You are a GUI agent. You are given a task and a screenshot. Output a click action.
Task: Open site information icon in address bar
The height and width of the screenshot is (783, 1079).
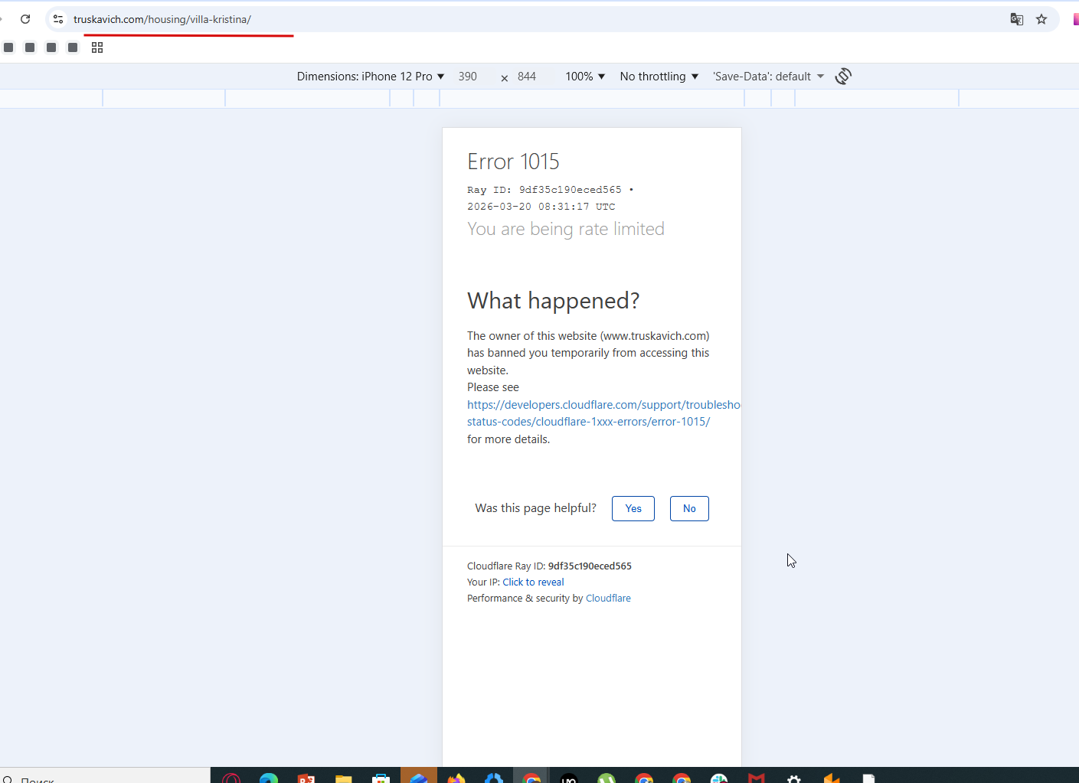click(x=58, y=19)
